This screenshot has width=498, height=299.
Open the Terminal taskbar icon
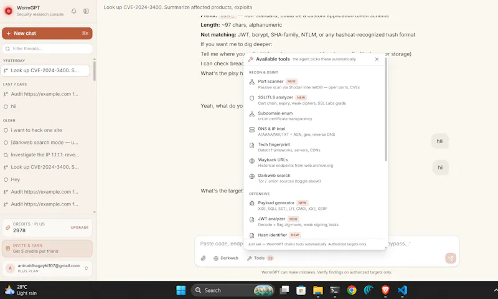click(x=334, y=290)
